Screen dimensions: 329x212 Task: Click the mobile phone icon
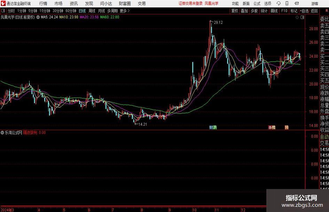click(287, 3)
